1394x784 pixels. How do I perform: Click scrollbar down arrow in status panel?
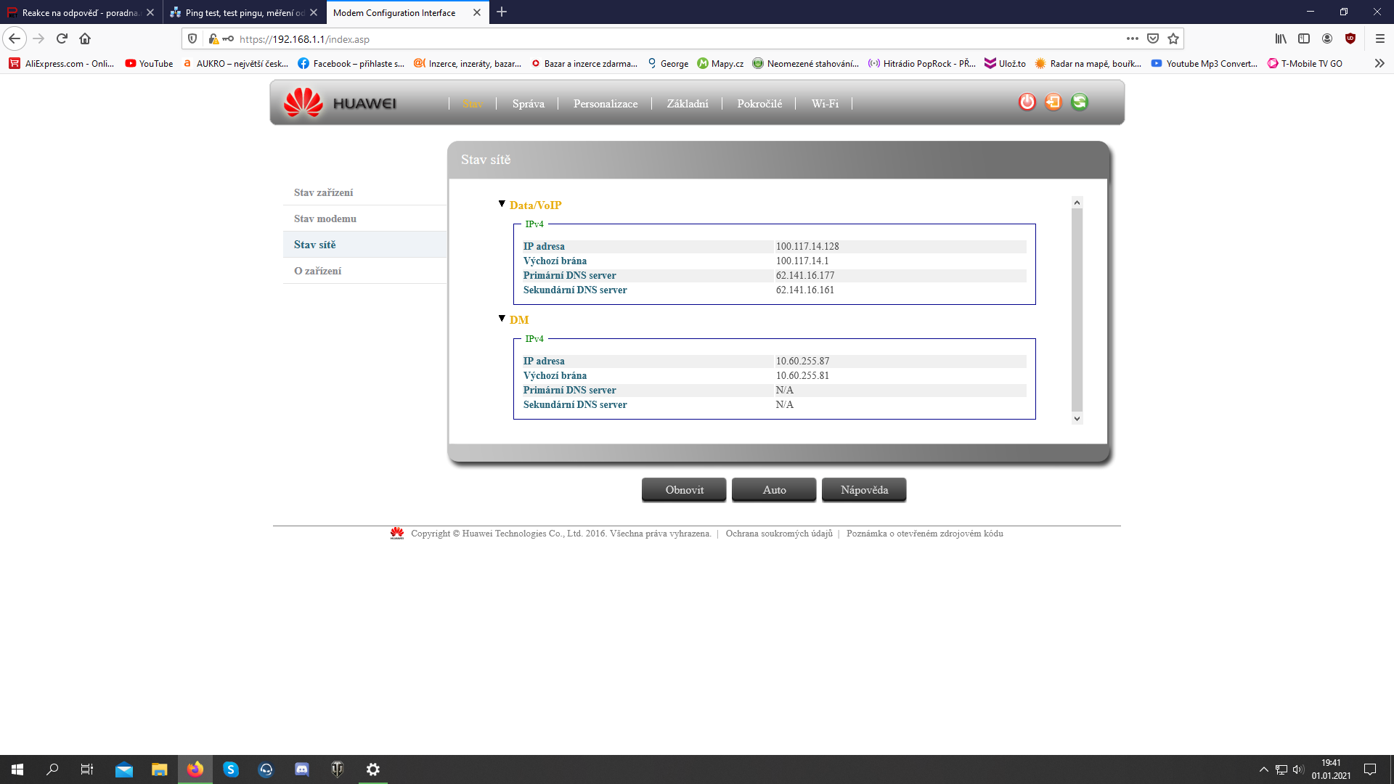(1077, 418)
